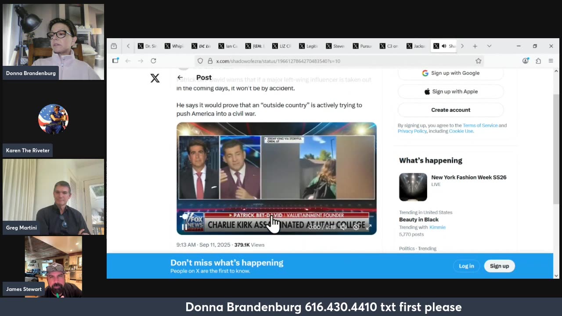This screenshot has width=562, height=316.
Task: Switch to the DC Li tab
Action: tap(202, 46)
